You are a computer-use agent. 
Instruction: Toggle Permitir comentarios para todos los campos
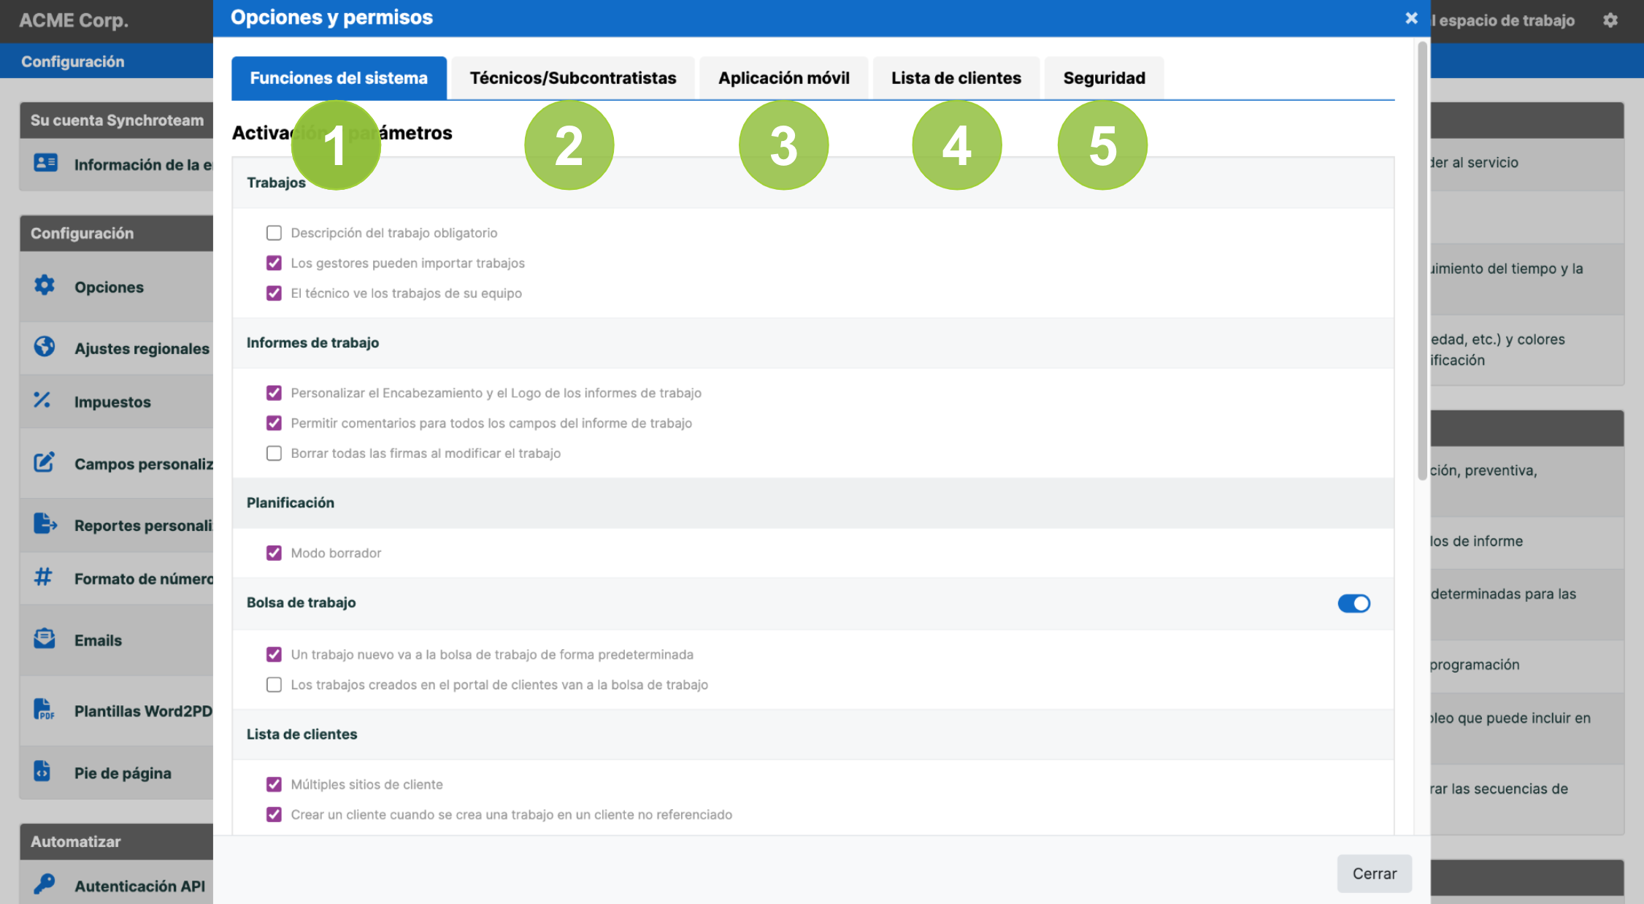pos(274,423)
